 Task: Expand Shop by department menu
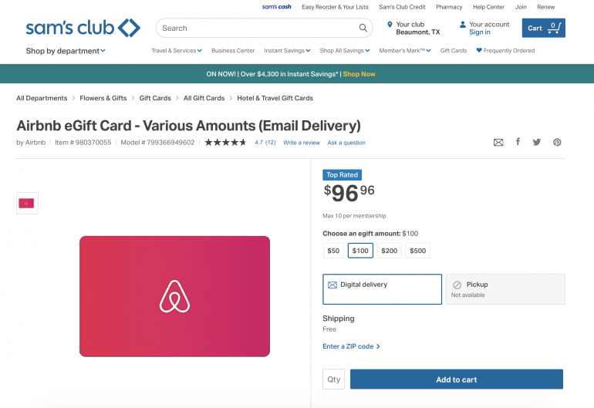66,51
